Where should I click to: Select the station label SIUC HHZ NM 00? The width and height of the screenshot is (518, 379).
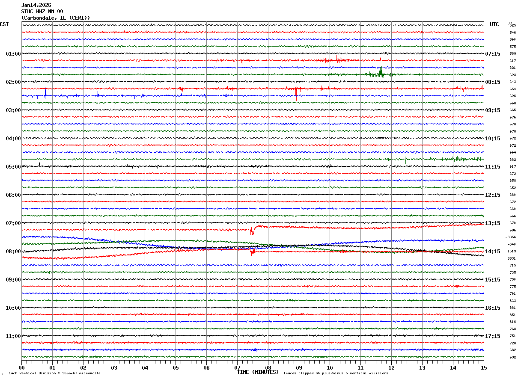pyautogui.click(x=42, y=12)
